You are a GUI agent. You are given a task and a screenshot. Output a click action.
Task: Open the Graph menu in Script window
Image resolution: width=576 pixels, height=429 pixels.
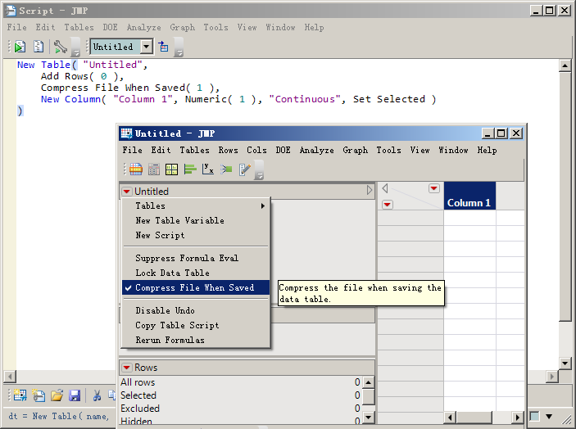(182, 28)
